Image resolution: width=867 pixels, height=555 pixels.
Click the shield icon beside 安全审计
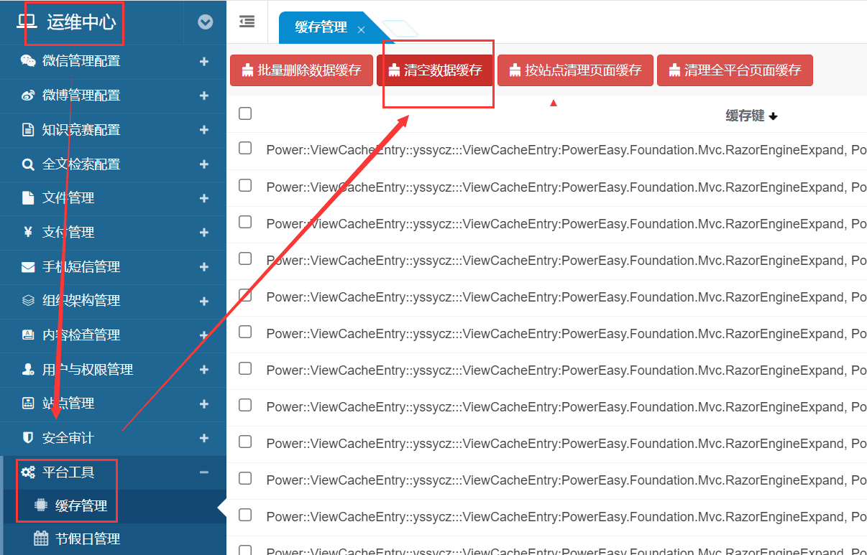coord(28,438)
